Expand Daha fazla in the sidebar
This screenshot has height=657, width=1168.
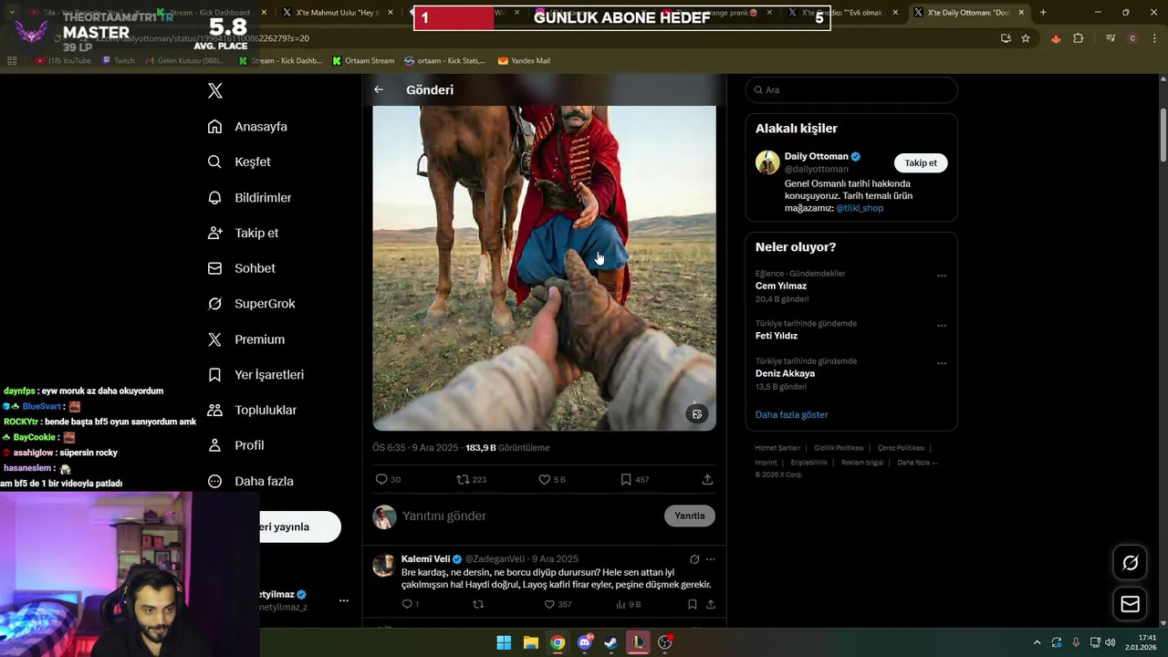(x=250, y=481)
